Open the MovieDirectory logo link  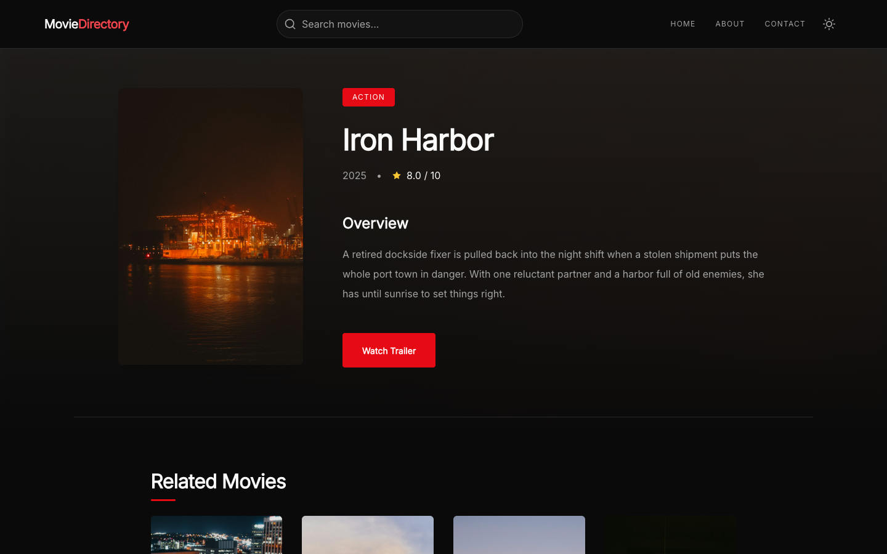coord(87,24)
